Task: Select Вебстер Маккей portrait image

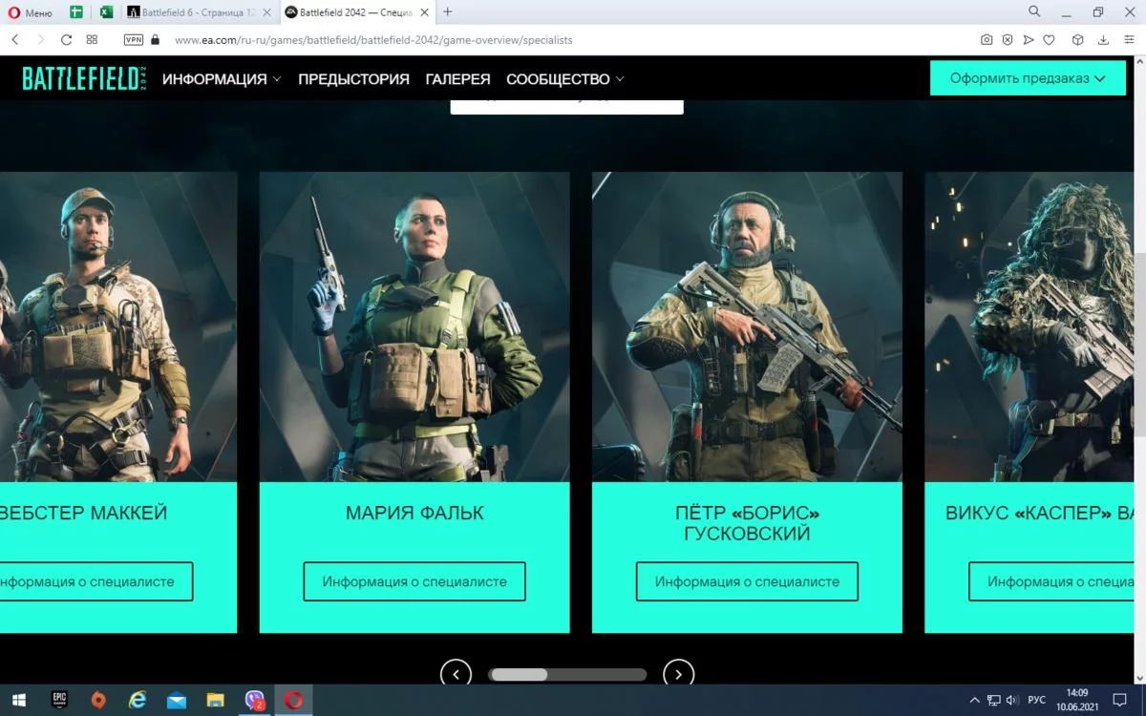Action: point(118,326)
